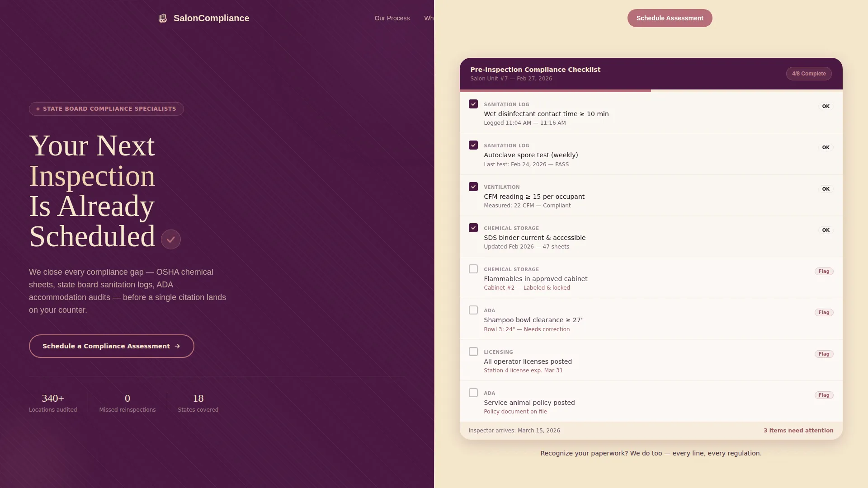868x488 pixels.
Task: Click Updated Feb 2026 — 47 sheets text
Action: pos(526,247)
